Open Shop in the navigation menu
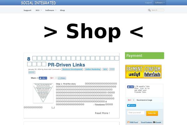 [x=62, y=10]
